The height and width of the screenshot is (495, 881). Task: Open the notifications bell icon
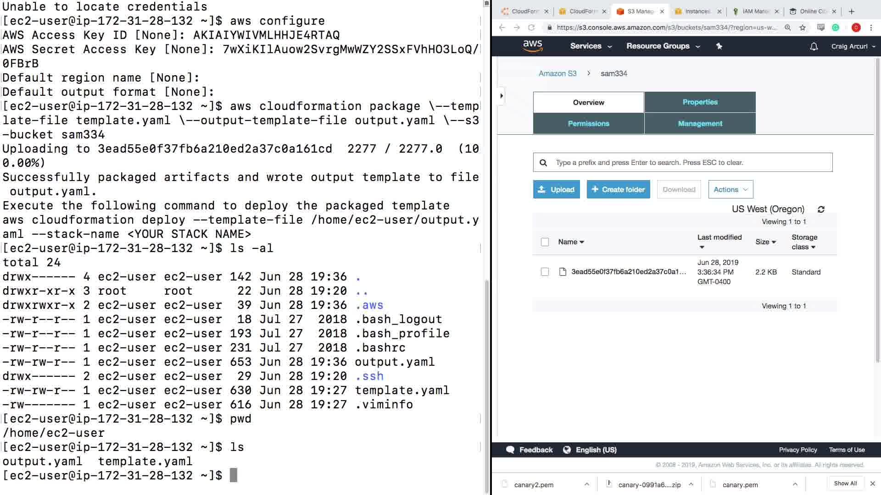(x=814, y=46)
